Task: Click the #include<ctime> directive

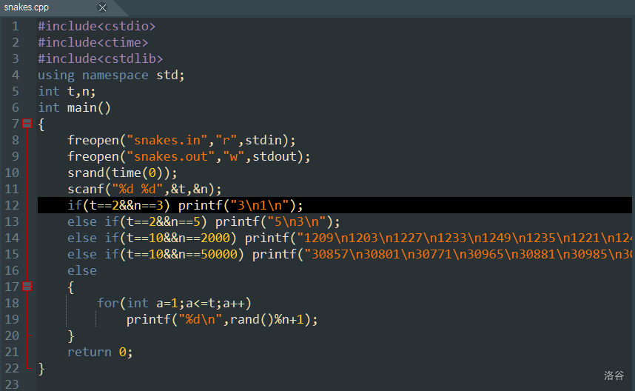Action: (93, 42)
